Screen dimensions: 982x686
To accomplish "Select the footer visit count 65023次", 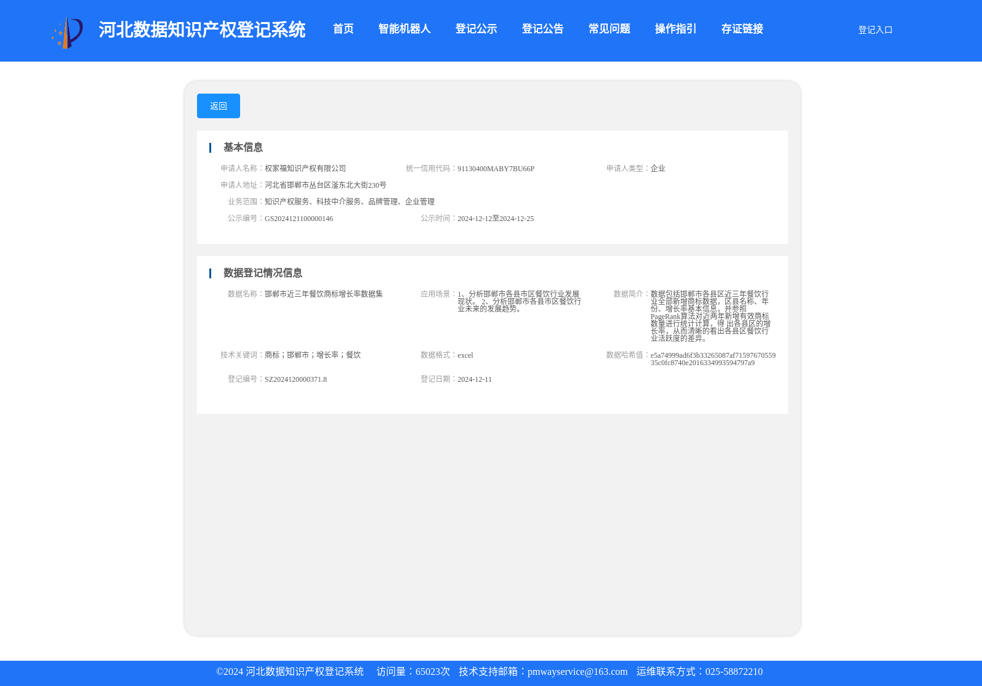I will (433, 672).
